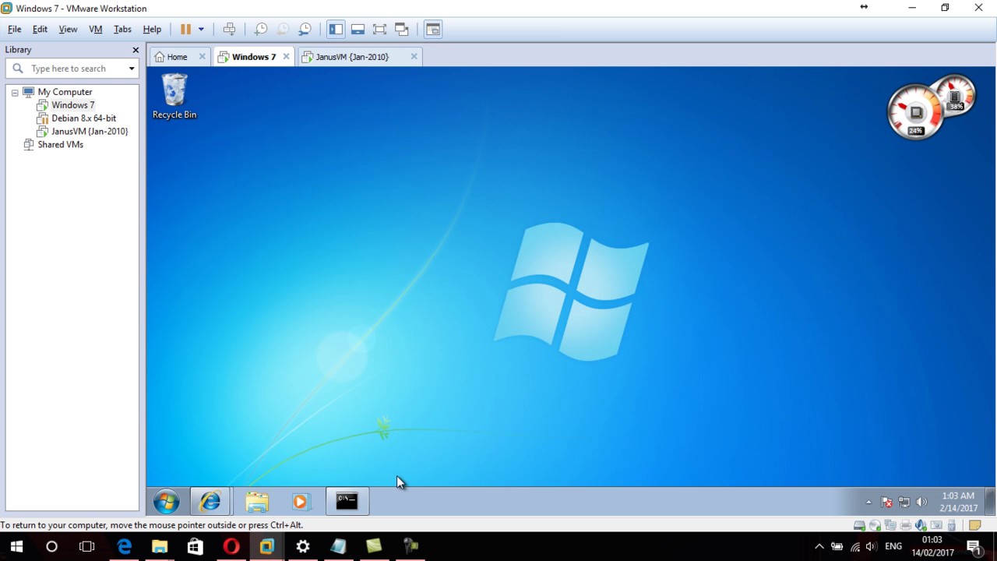Open the Edit menu
Viewport: 997px width, 561px height.
(40, 29)
